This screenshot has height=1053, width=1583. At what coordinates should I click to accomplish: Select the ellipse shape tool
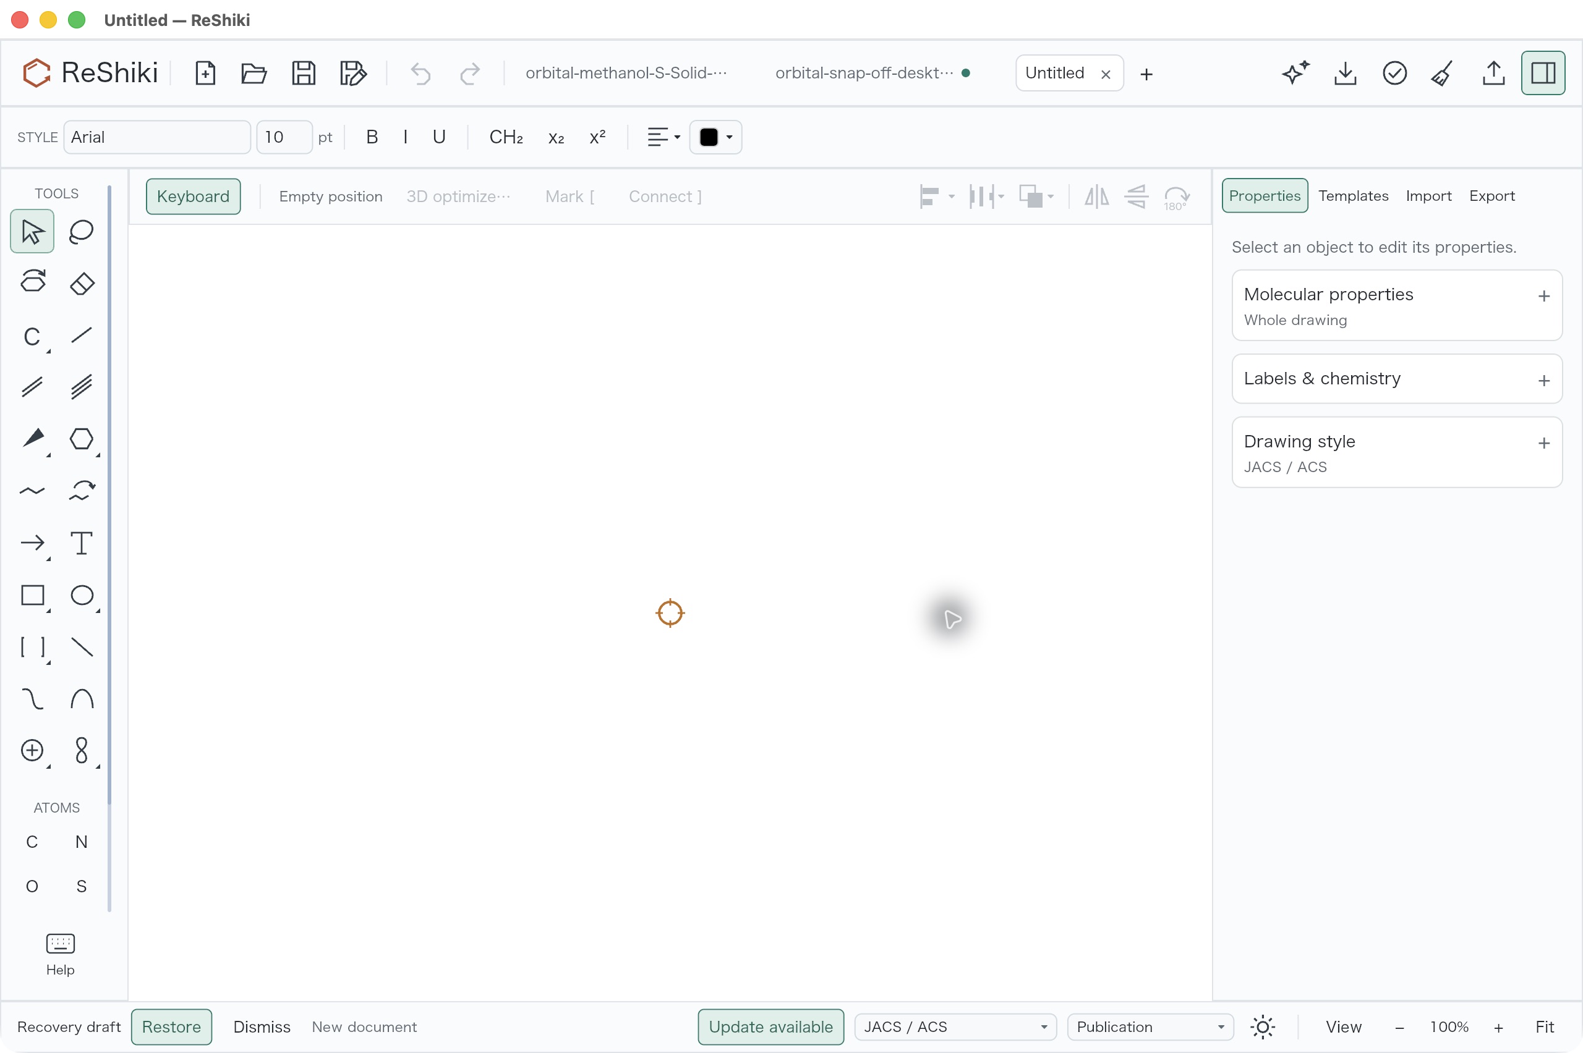81,595
